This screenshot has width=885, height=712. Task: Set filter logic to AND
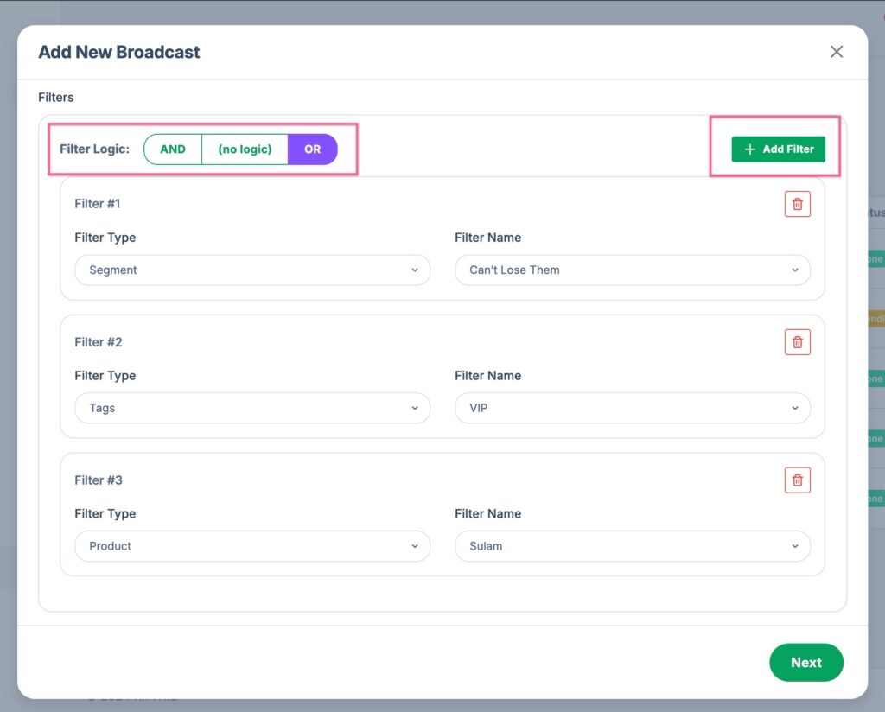coord(173,149)
